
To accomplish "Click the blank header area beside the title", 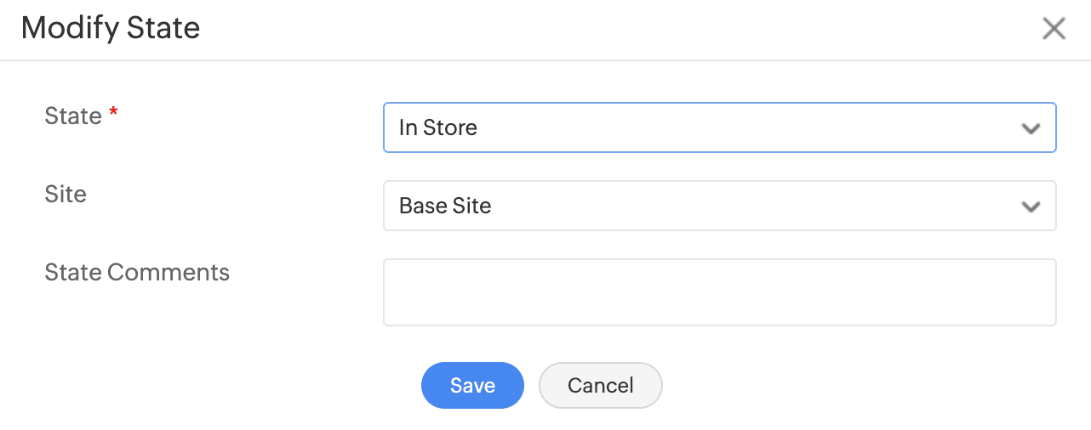I will tap(596, 29).
